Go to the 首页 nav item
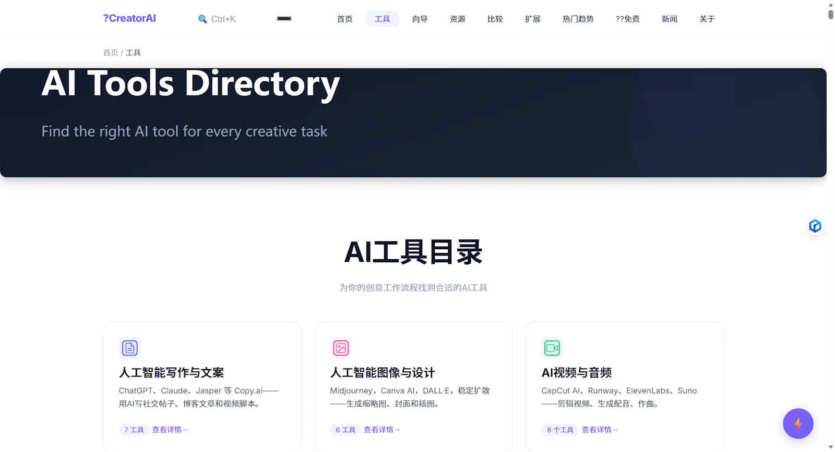The image size is (835, 452). [344, 19]
